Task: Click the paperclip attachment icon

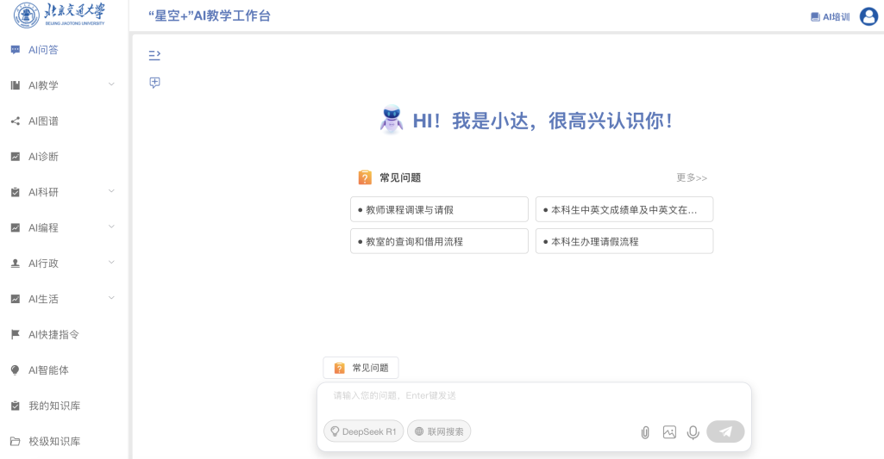Action: (644, 432)
